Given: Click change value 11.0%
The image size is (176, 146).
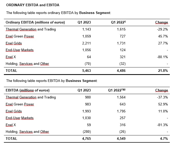Looking at the screenshot, I should [x=163, y=111].
